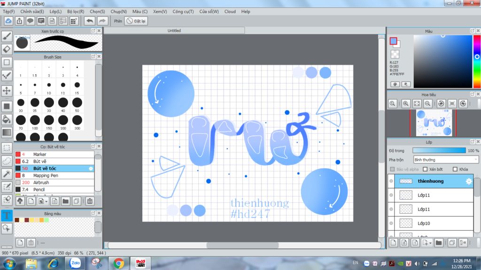Select the Brush tool in left toolbar

coord(7,36)
